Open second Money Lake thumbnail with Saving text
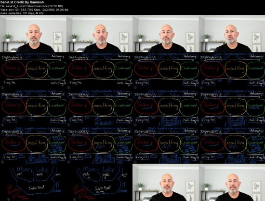The height and width of the screenshot is (201, 265). click(x=99, y=182)
